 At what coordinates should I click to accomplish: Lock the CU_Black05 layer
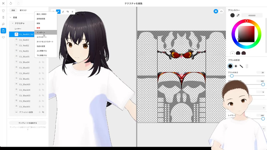pyautogui.click(x=40, y=84)
